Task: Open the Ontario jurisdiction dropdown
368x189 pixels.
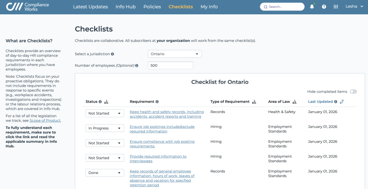Action: tap(175, 54)
